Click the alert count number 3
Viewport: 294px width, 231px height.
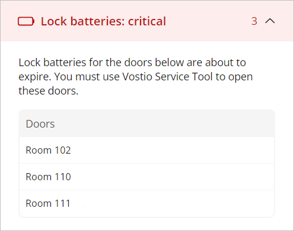(x=254, y=21)
